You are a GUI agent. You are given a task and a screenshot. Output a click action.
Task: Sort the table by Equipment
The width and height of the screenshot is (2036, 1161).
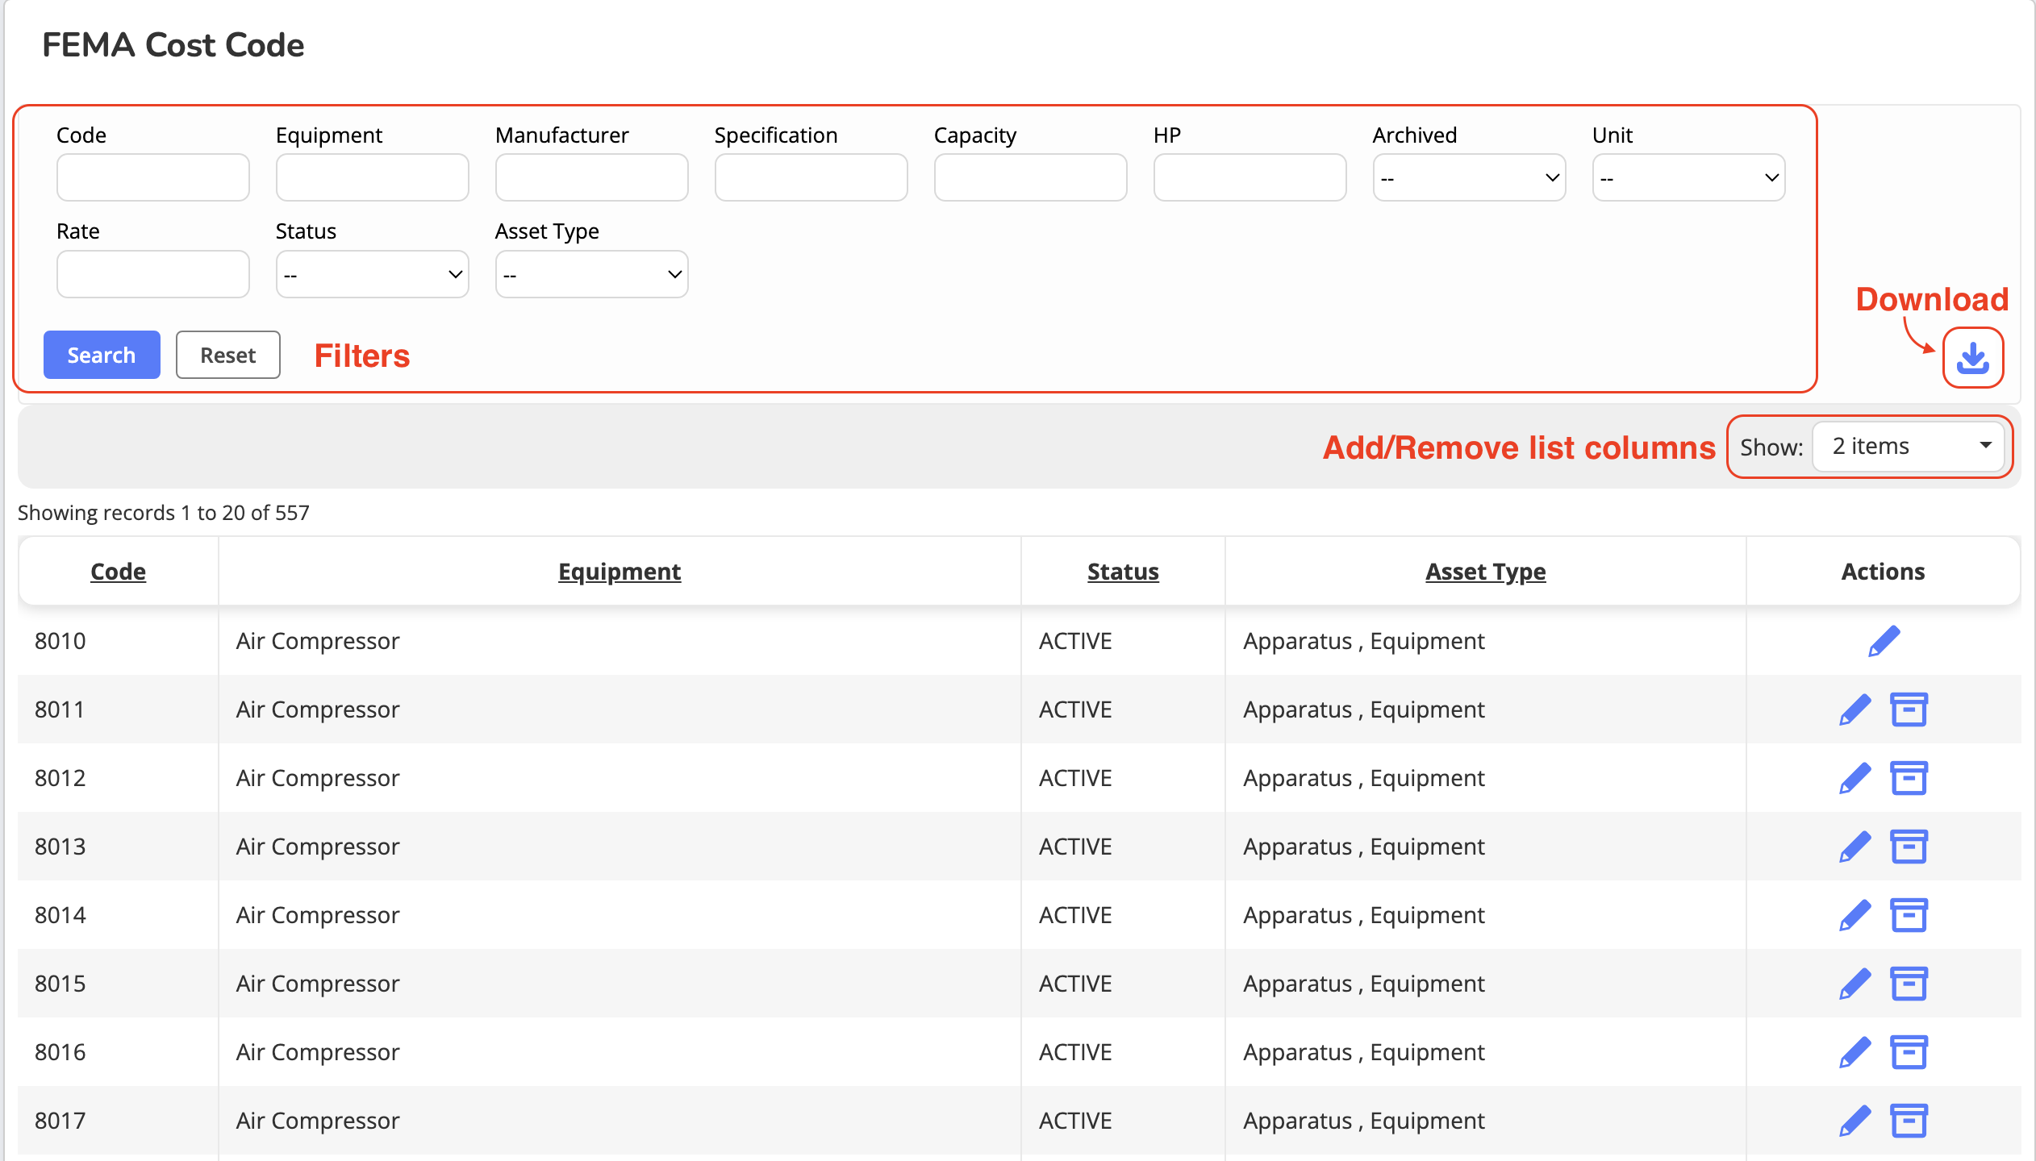click(620, 572)
